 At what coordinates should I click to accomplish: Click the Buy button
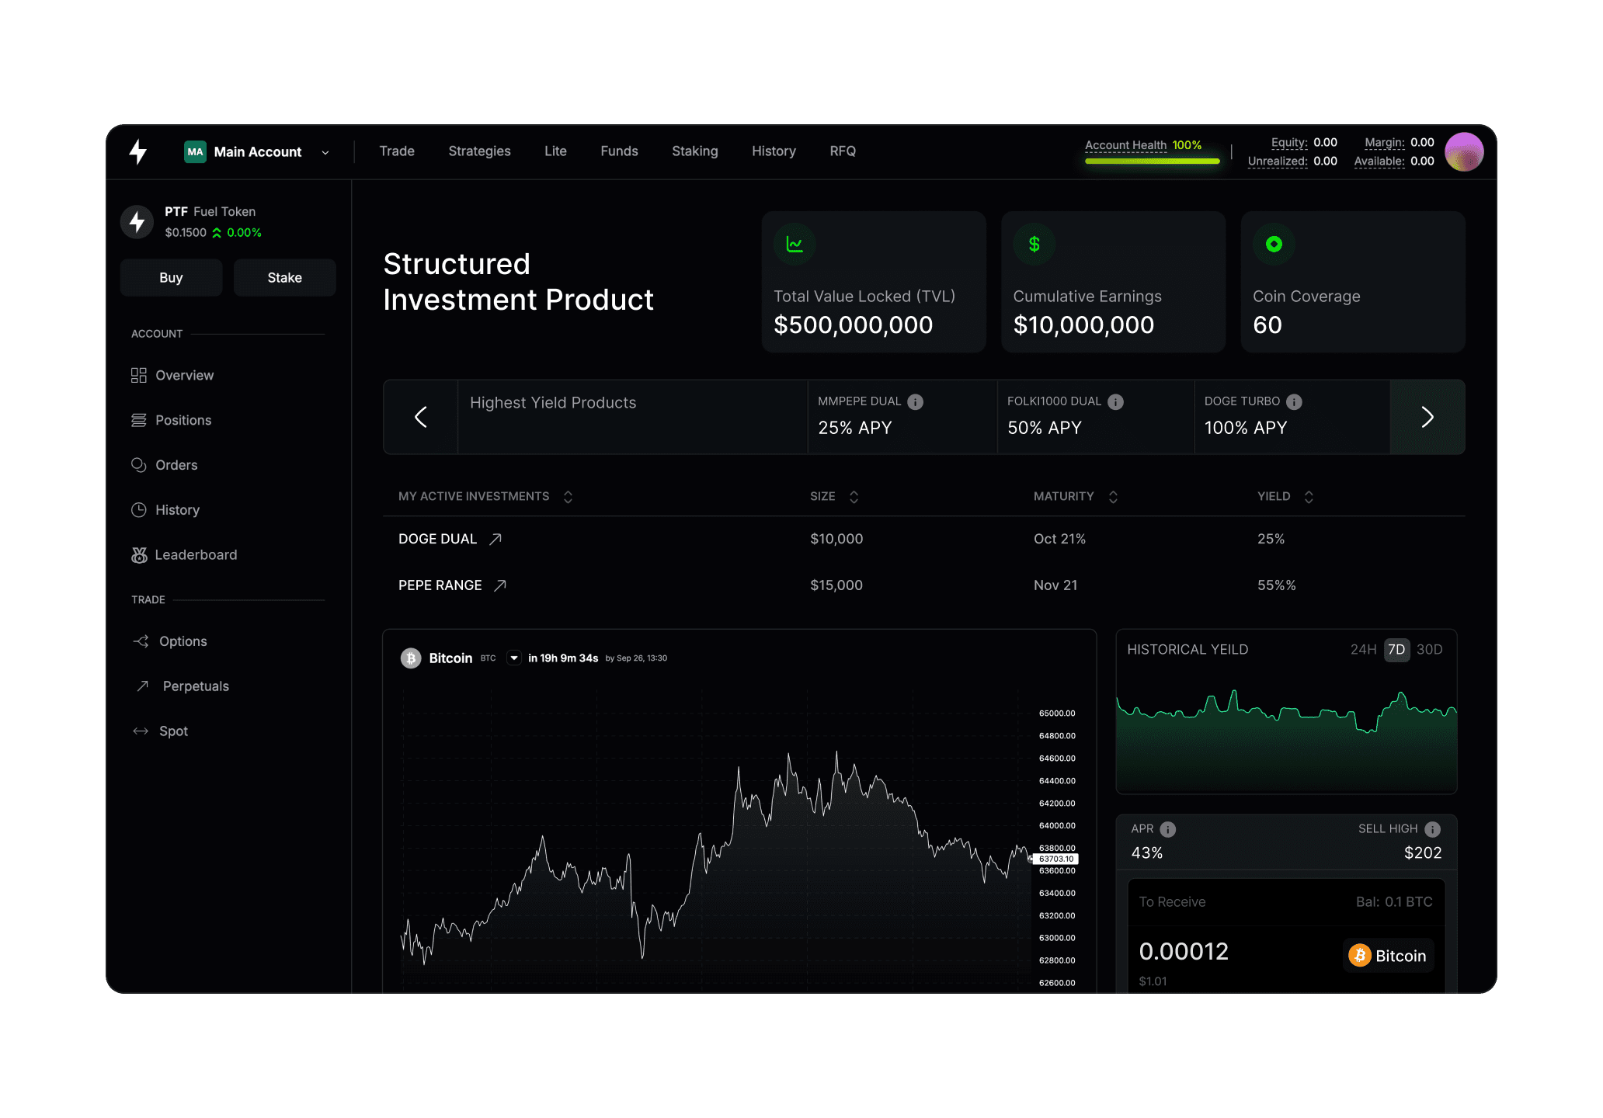171,278
